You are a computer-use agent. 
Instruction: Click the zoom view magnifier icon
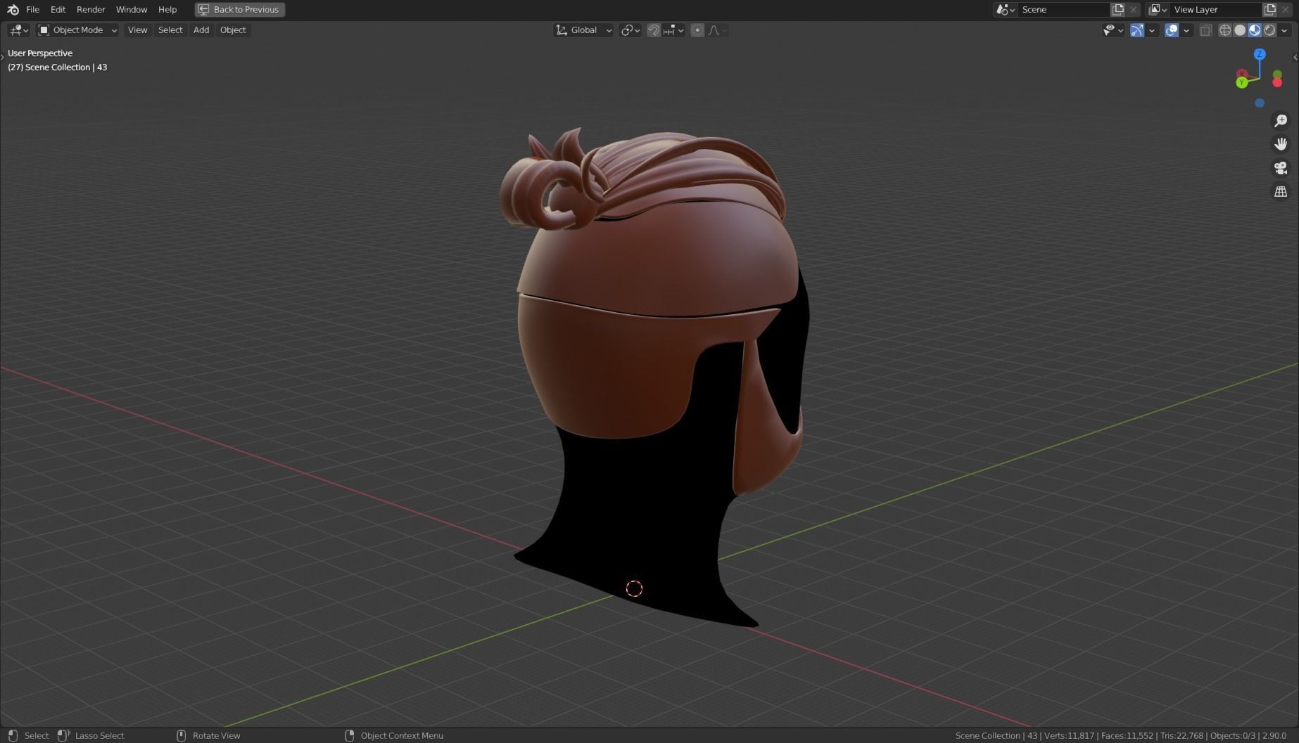click(x=1281, y=121)
